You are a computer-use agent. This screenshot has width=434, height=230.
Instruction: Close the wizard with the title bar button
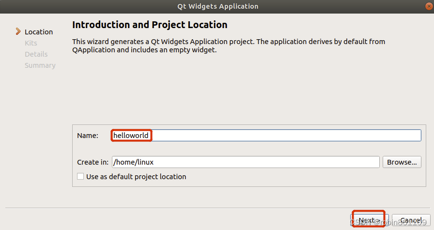pyautogui.click(x=429, y=6)
